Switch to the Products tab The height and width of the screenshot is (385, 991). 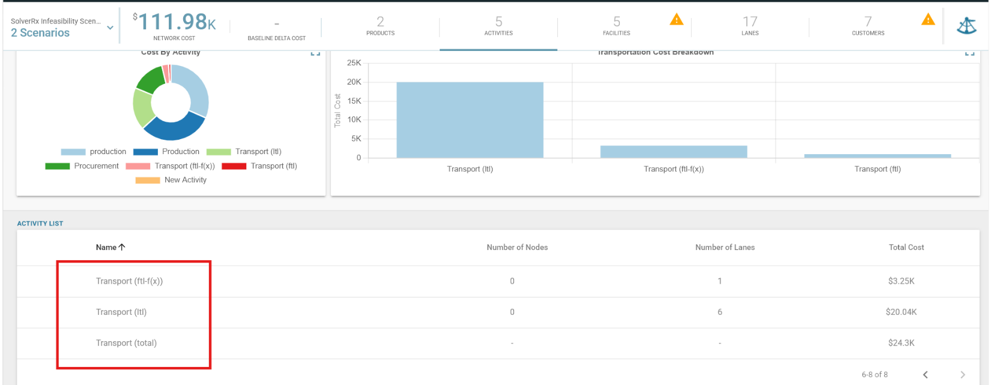380,26
